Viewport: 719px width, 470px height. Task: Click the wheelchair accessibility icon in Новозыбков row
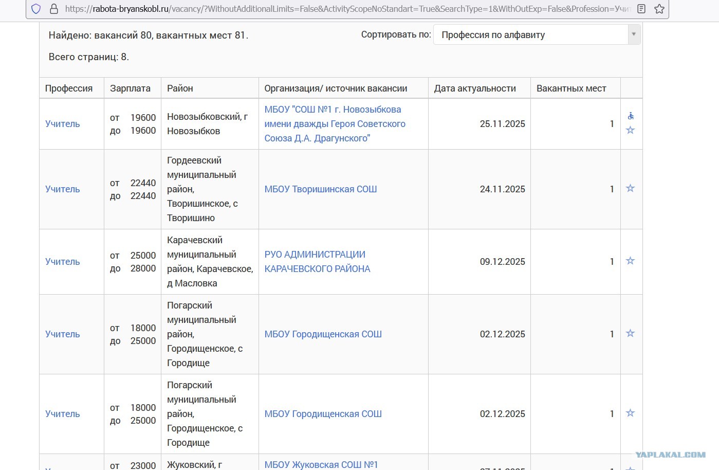pyautogui.click(x=631, y=116)
